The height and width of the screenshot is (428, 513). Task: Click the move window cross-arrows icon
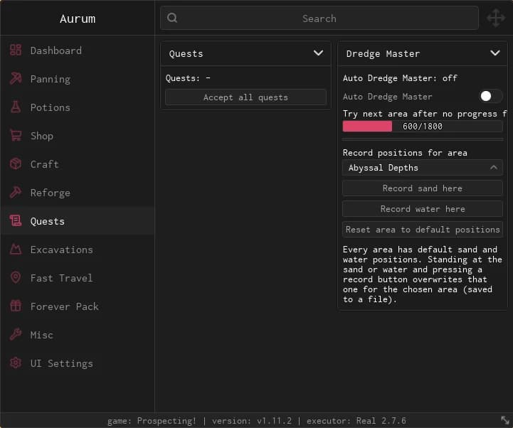pyautogui.click(x=496, y=18)
